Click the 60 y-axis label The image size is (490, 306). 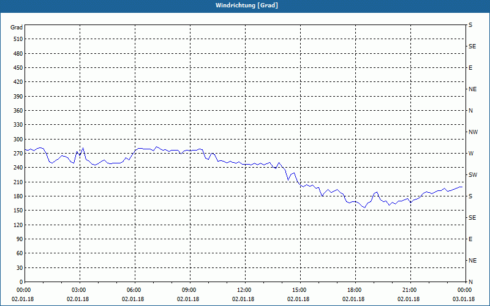20,253
